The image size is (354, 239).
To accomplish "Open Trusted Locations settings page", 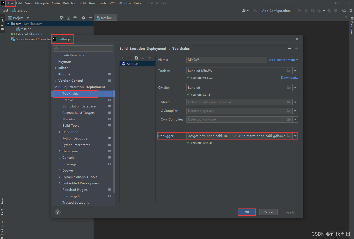I will [76, 202].
